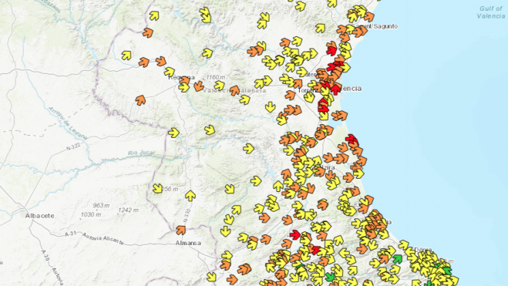Click the orange arrow over the Valencia province label
This screenshot has width=508, height=286.
click(x=234, y=90)
